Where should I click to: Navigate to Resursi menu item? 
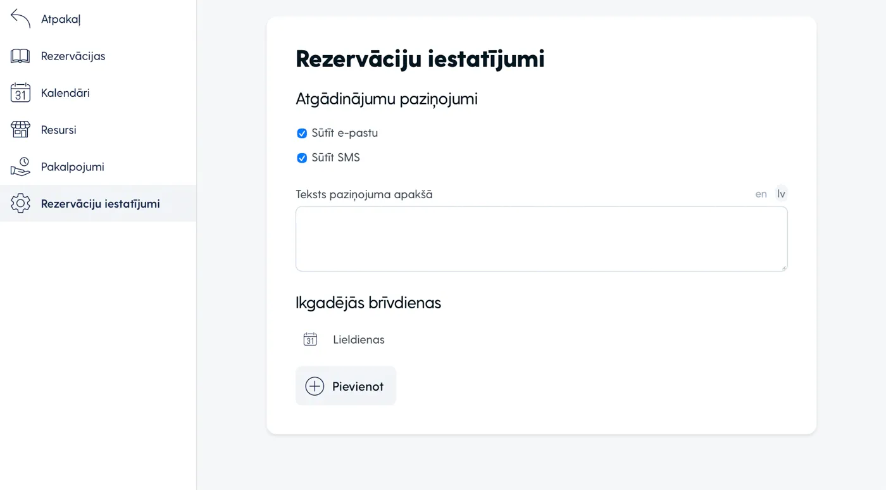[59, 130]
